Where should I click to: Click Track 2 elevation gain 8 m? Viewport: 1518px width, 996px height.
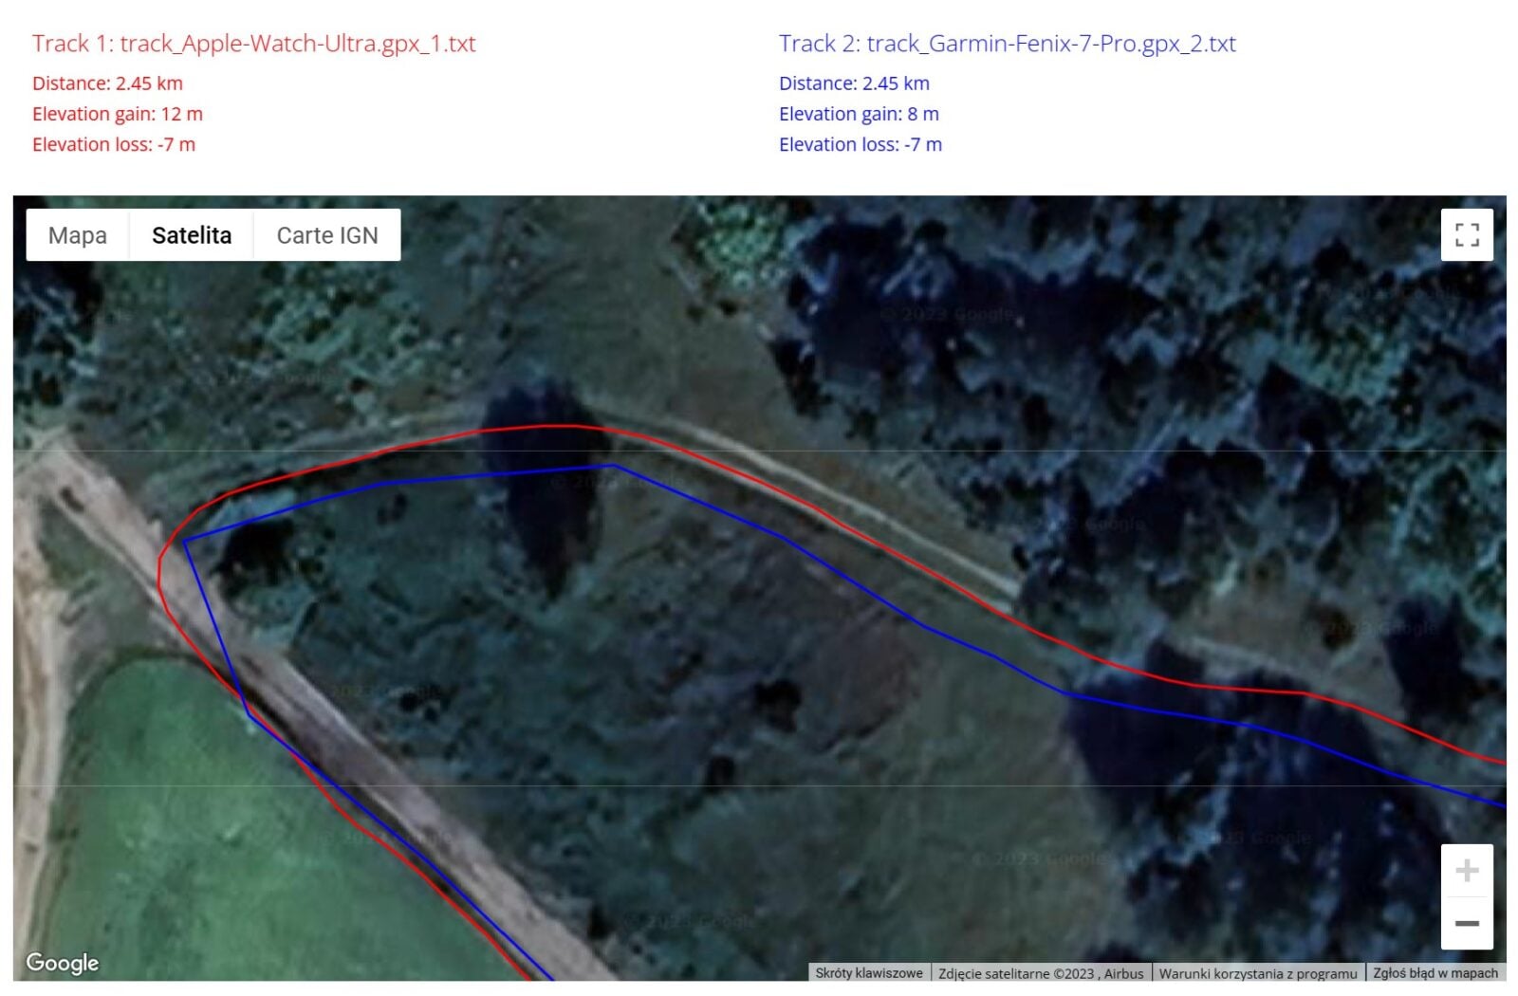(859, 114)
